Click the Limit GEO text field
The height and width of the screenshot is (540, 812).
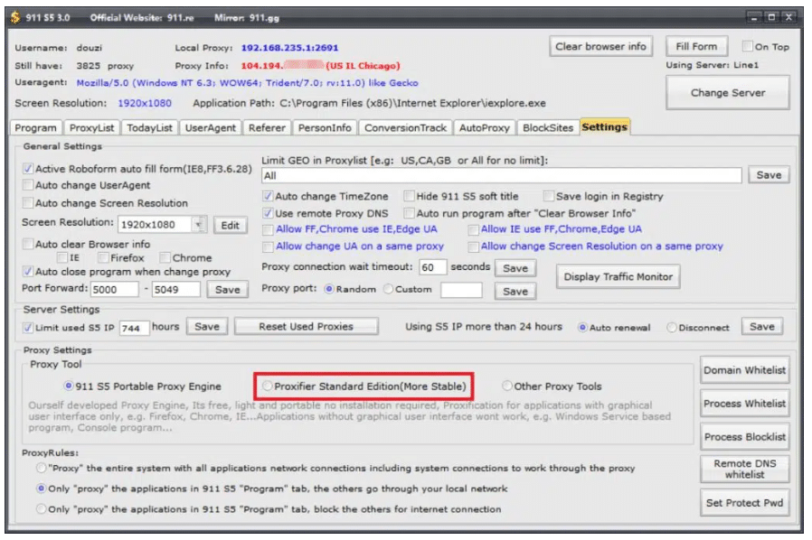coord(501,176)
